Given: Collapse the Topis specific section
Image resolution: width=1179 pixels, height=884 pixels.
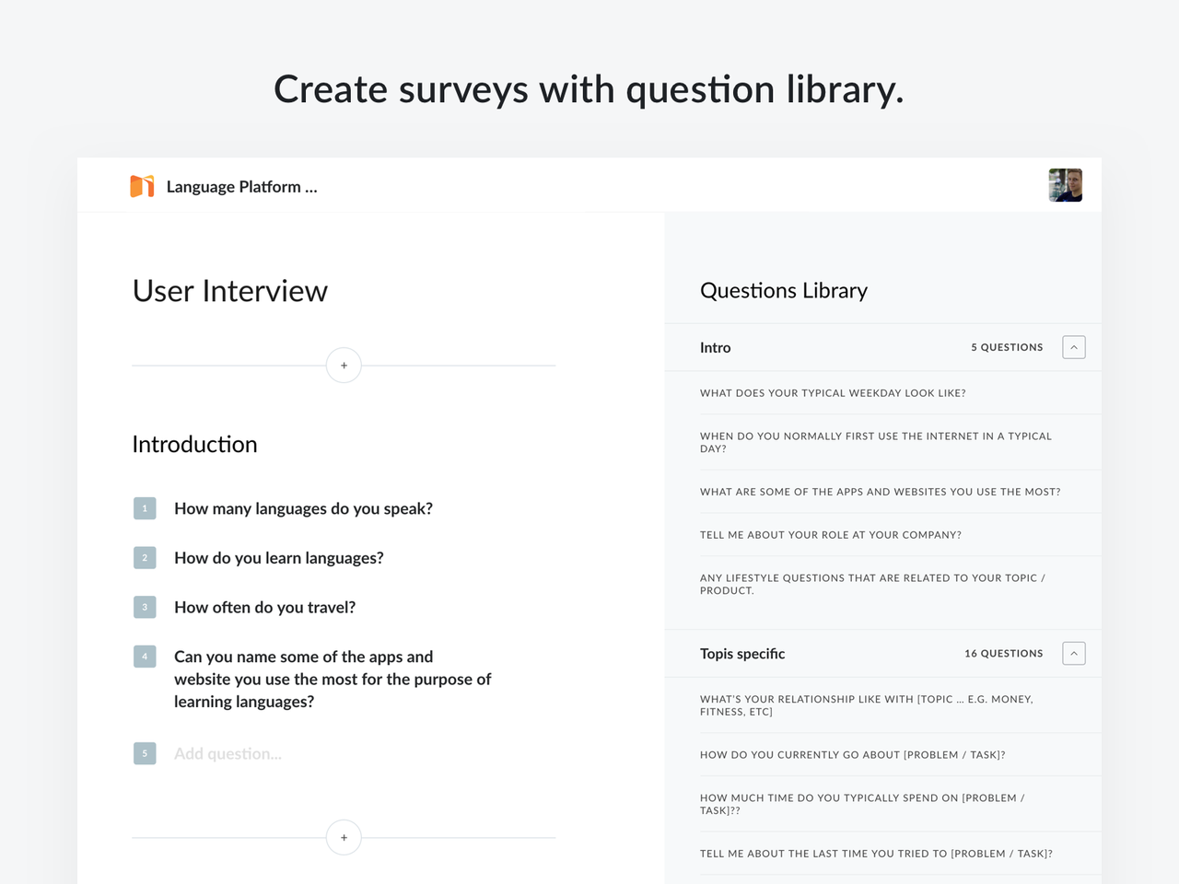Looking at the screenshot, I should (x=1074, y=654).
